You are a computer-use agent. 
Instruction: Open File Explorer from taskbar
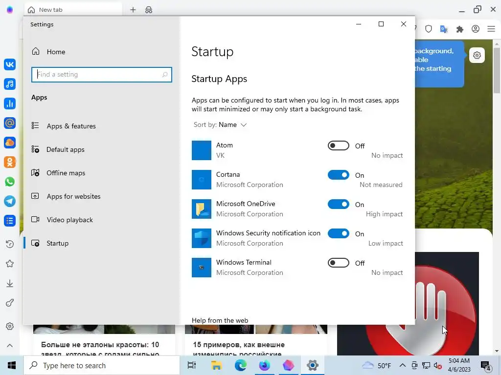point(216,365)
